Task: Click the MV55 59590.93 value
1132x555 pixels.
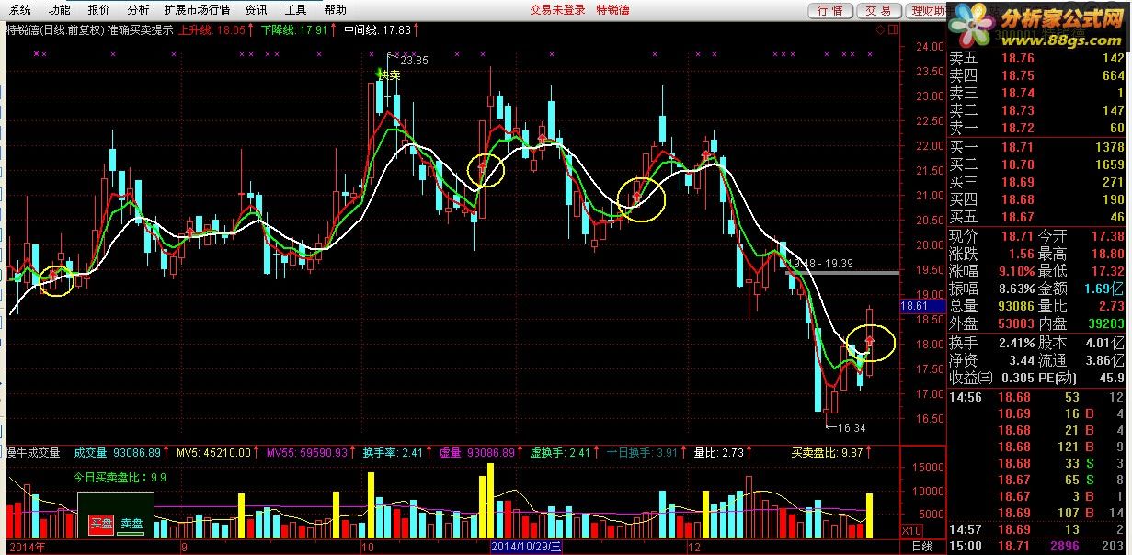Action: 311,452
